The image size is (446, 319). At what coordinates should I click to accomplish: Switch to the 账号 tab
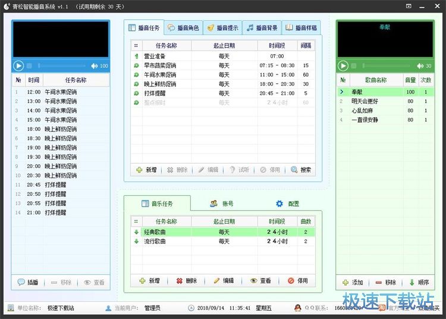tap(222, 204)
